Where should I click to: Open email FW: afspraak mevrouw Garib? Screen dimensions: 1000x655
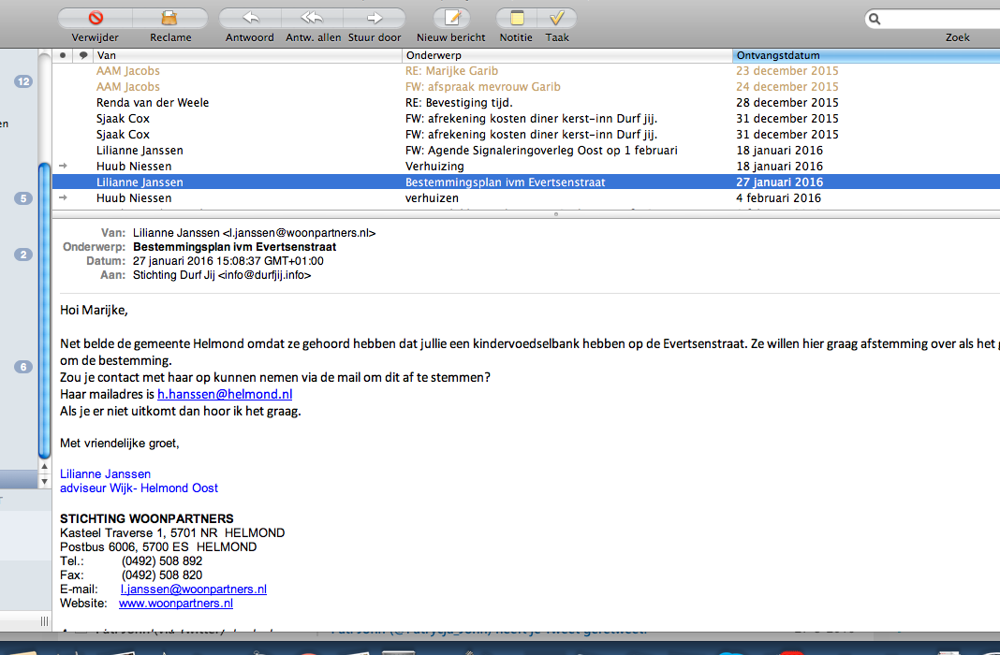pyautogui.click(x=526, y=87)
